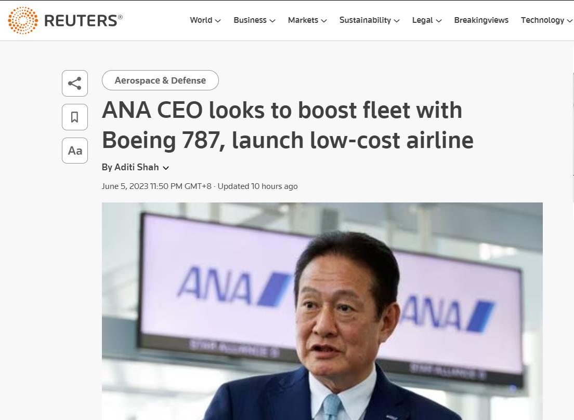Click the article headline text
The image size is (574, 420).
288,125
